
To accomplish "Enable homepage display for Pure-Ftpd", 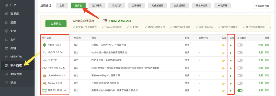I will click(240, 68).
